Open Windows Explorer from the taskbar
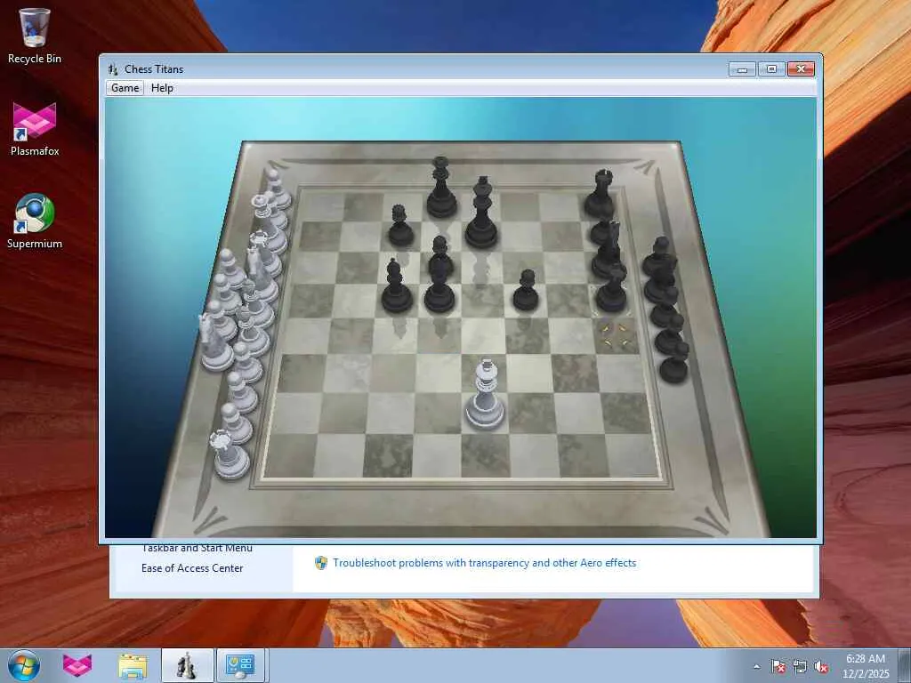The height and width of the screenshot is (683, 911). [x=133, y=665]
